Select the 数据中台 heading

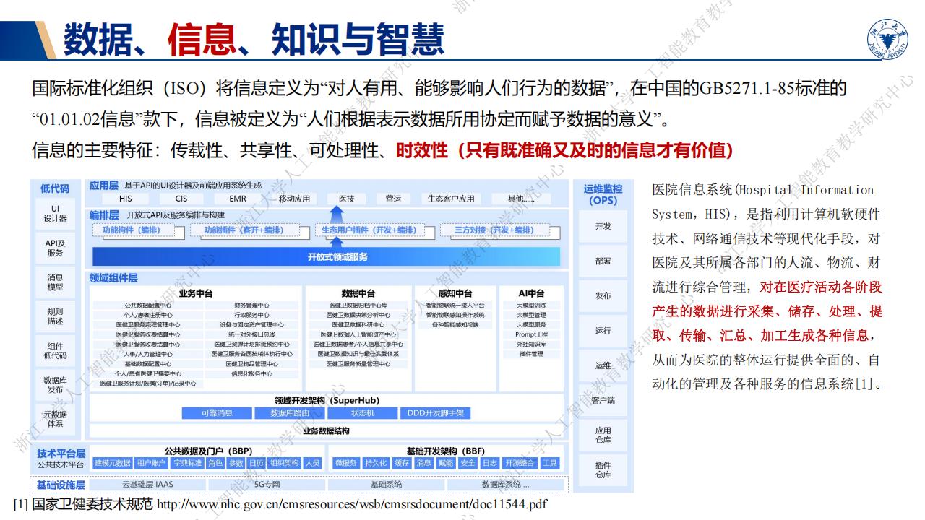358,293
